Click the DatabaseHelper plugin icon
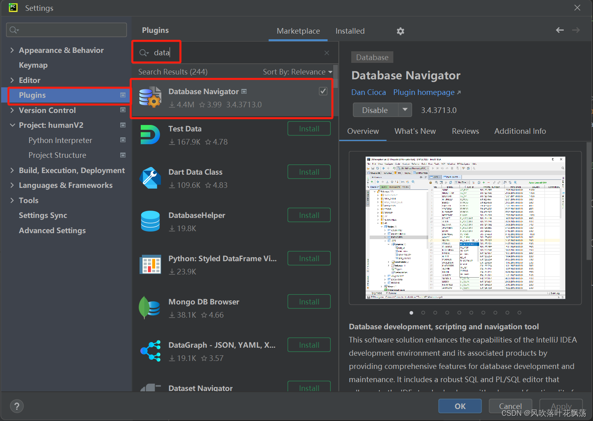Screen dimensions: 593x421 [x=150, y=221]
